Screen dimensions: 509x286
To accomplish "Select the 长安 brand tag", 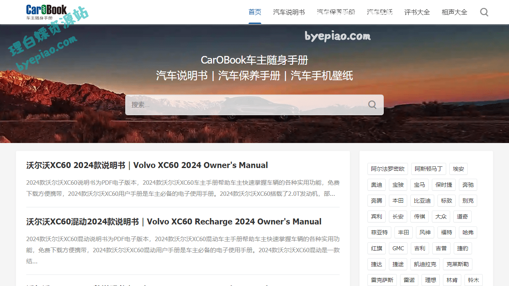I will 398,216.
